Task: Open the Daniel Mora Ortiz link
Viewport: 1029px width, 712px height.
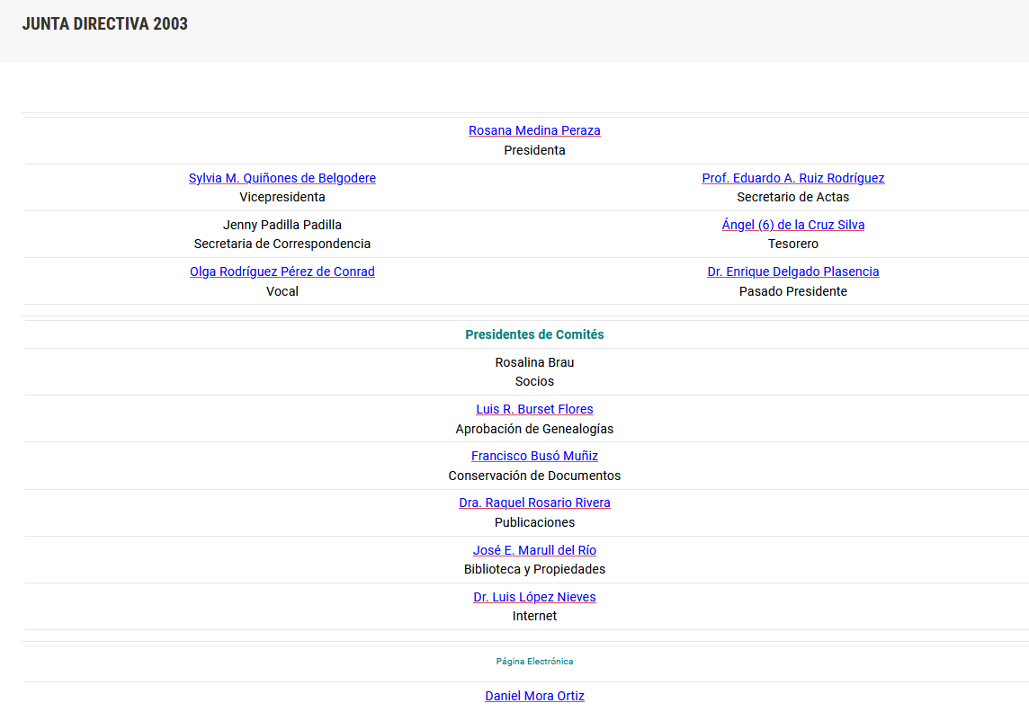Action: [534, 696]
